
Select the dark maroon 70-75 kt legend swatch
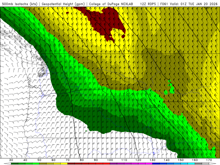click(x=71, y=164)
